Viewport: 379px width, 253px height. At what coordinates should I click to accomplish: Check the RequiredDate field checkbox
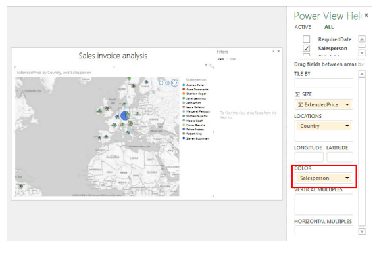point(306,39)
